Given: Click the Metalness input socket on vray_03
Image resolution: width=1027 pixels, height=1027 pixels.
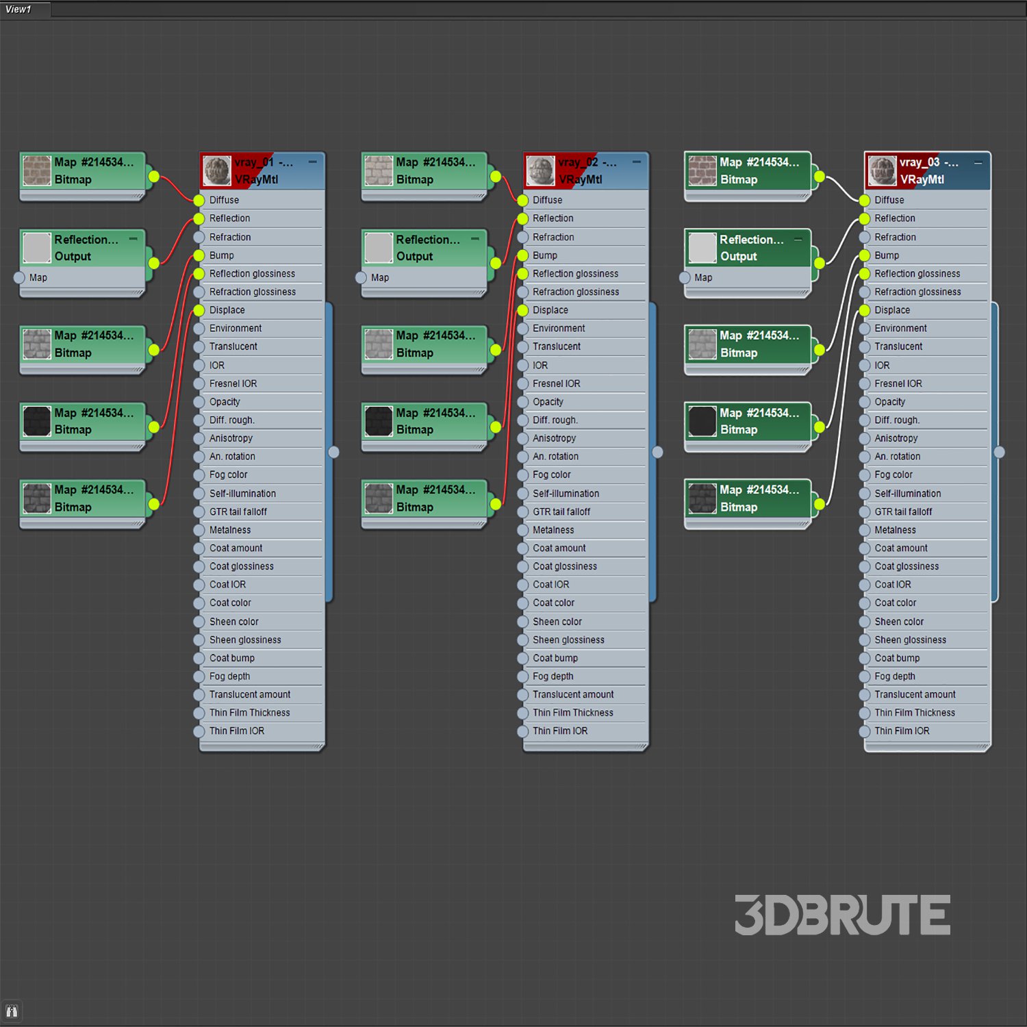Looking at the screenshot, I should (865, 530).
